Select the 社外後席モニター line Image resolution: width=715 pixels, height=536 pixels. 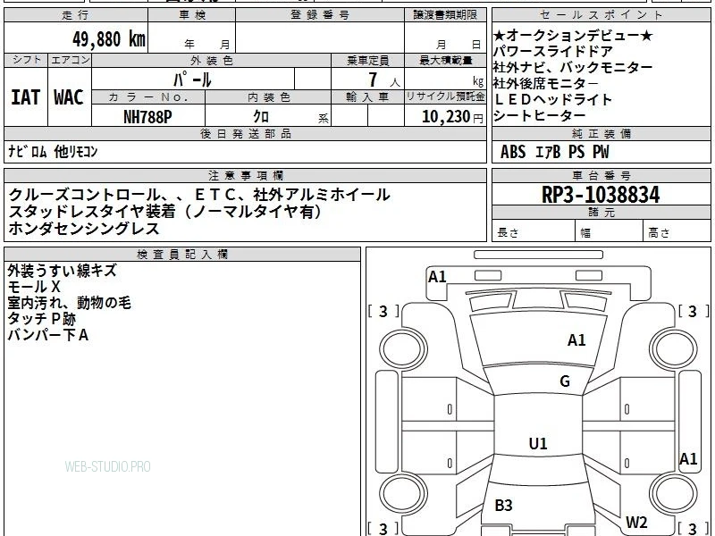pos(545,83)
